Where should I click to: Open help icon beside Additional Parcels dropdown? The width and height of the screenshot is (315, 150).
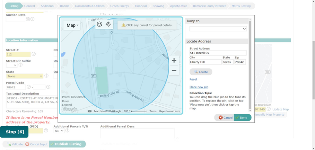67,130
